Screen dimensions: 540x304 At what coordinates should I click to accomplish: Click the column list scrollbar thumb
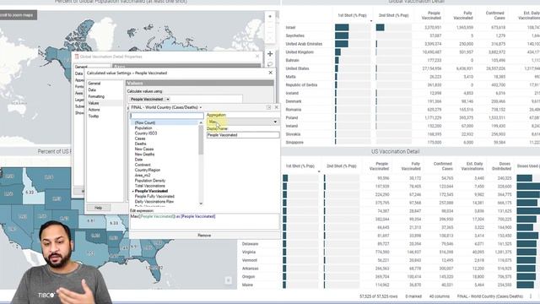point(201,140)
